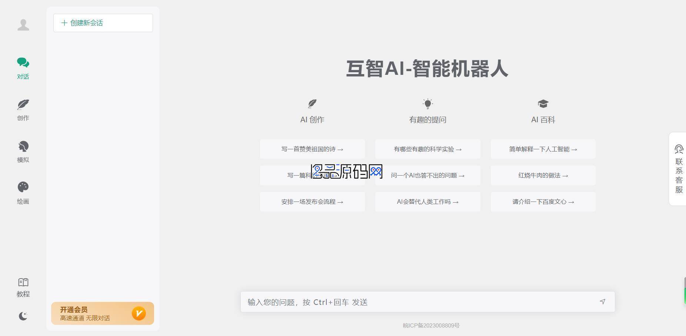This screenshot has width=686, height=336.
Task: Choose prompt 请介绍一下百度文心
Action: (543, 202)
